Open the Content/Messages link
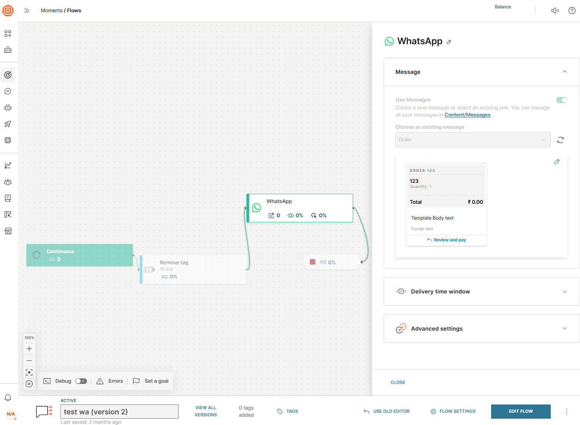Viewport: 580px width, 425px height. coord(467,115)
